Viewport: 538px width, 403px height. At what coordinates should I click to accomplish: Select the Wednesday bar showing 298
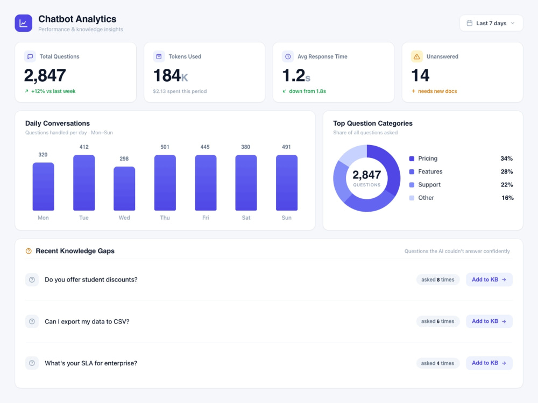pos(124,189)
